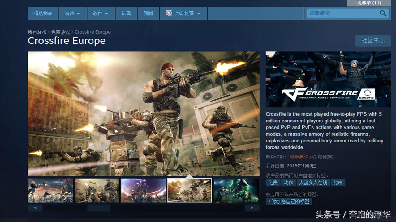Open the 社区中心 community hub
Screen dimensions: 396x222
[373, 40]
